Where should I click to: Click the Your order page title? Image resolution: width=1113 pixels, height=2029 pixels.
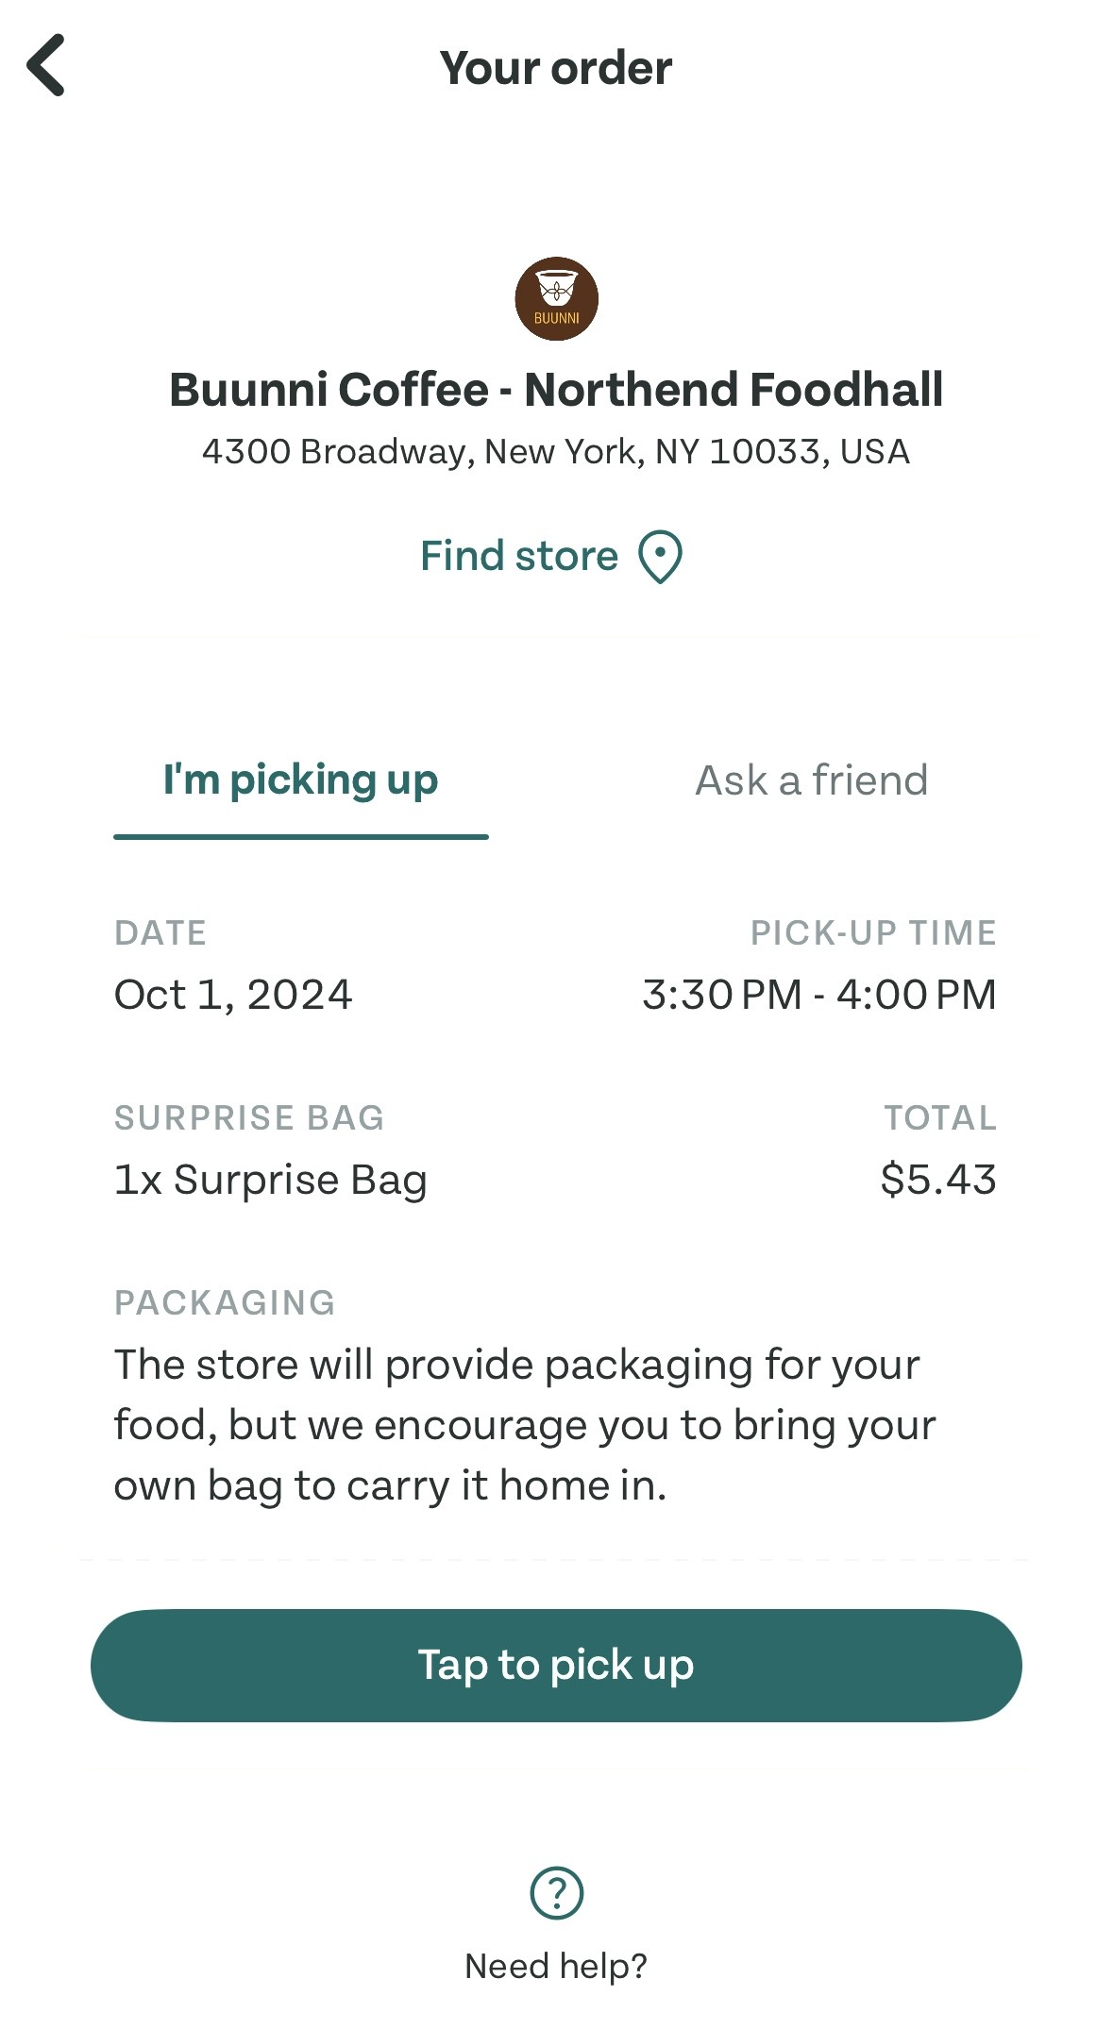point(556,68)
